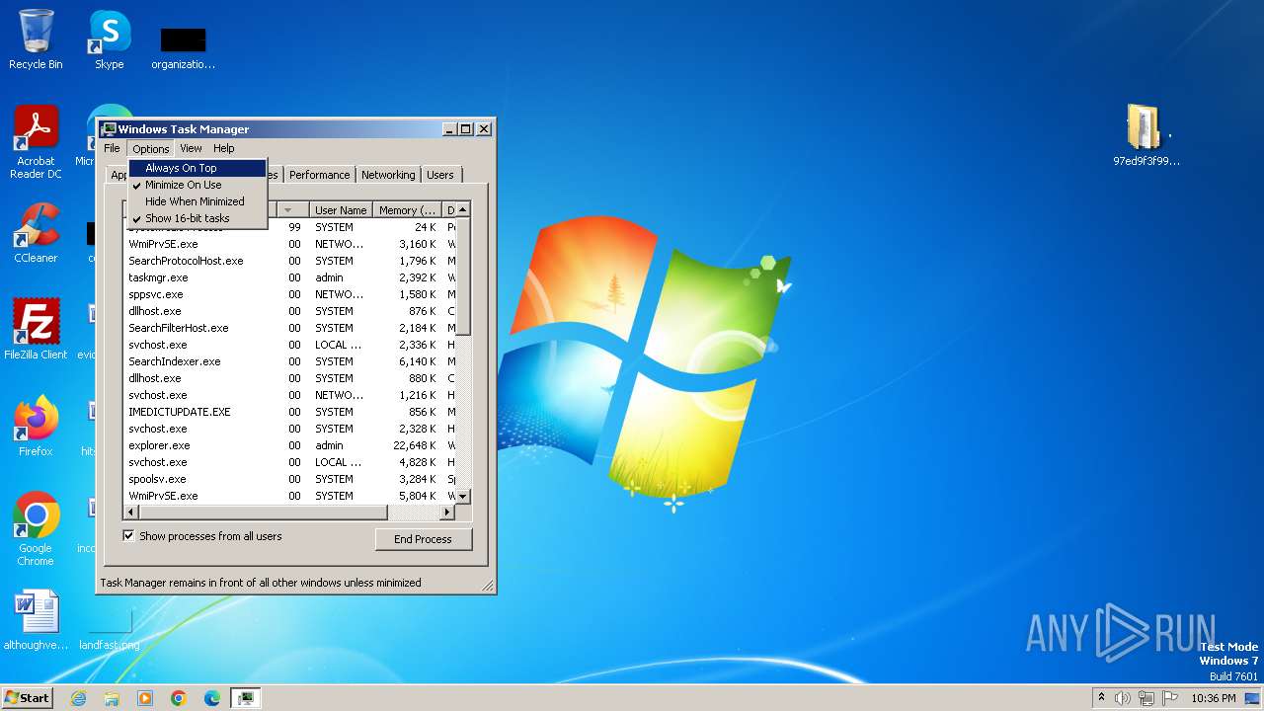This screenshot has width=1264, height=711.
Task: Sort by the Memory column header
Action: [x=408, y=210]
